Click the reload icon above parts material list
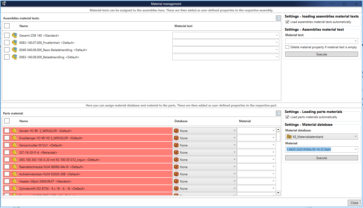This screenshot has height=208, width=363. 278,113
